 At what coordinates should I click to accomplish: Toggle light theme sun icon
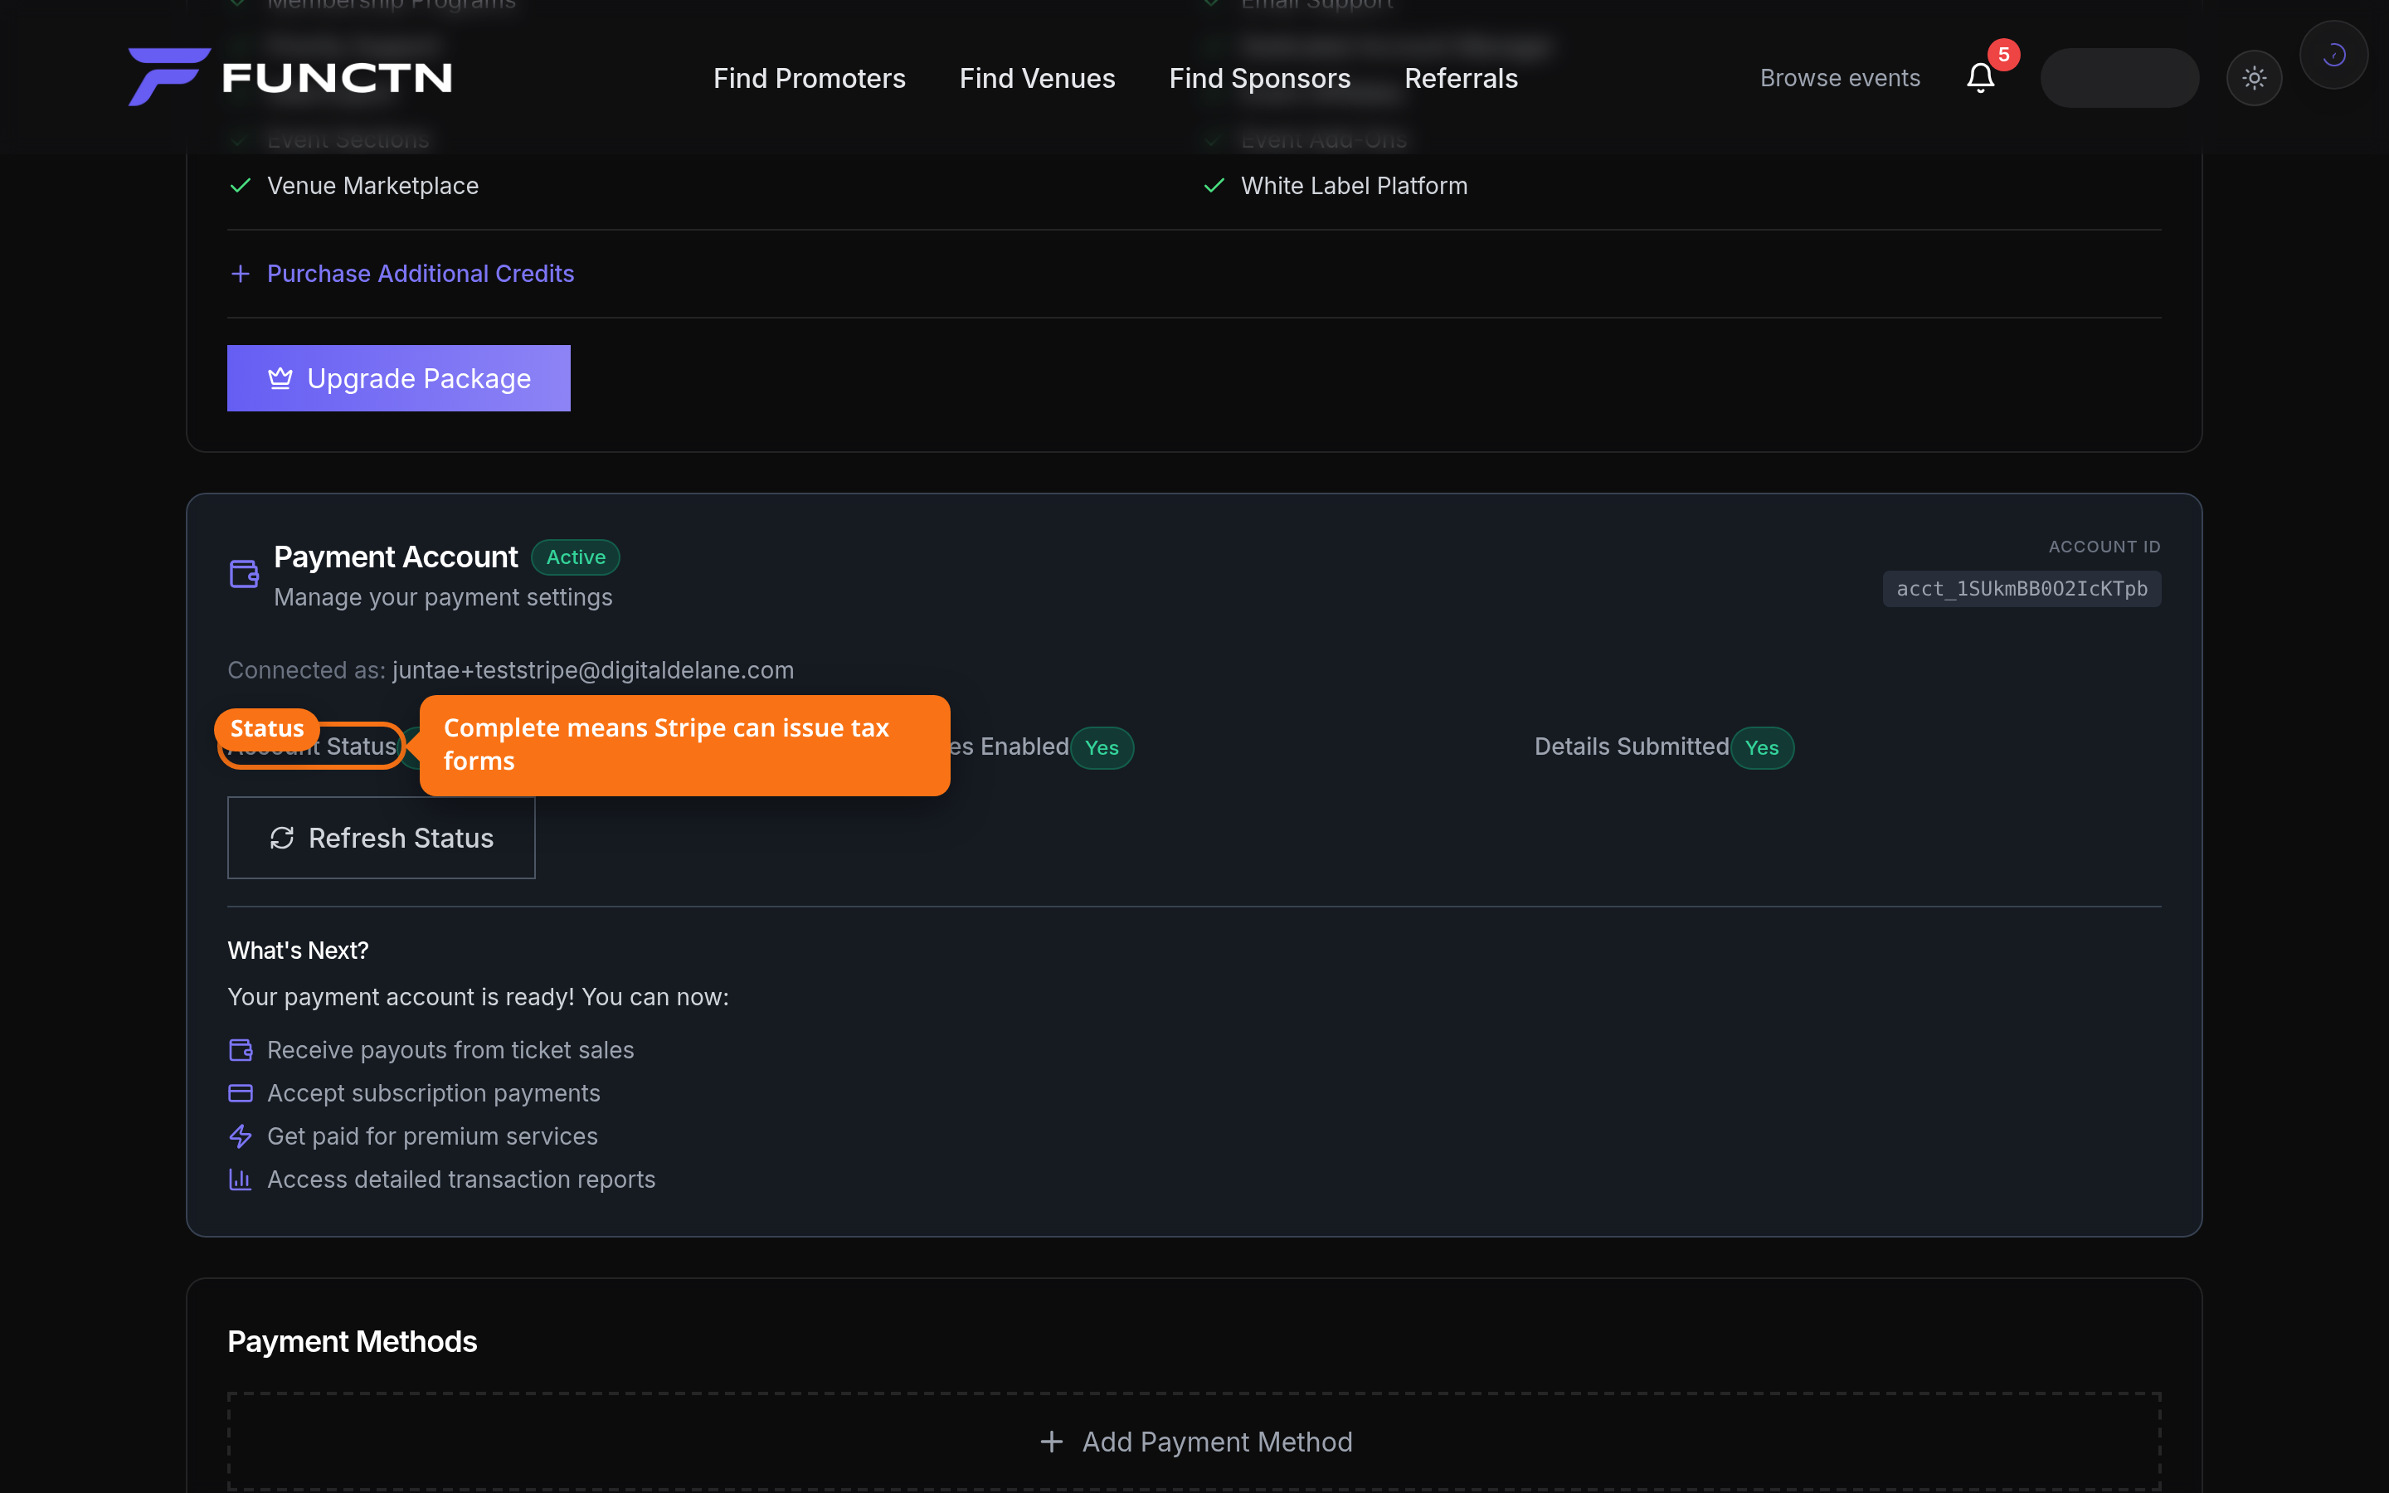point(2254,78)
